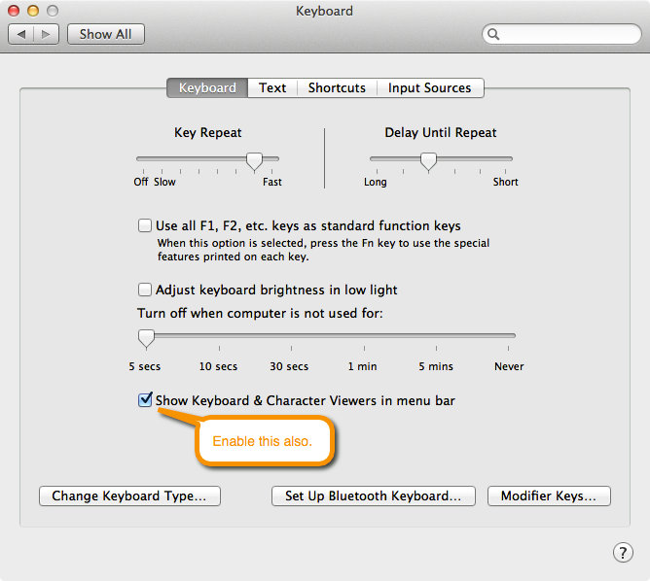Click the Delay Until Repeat slider thumb

(427, 160)
